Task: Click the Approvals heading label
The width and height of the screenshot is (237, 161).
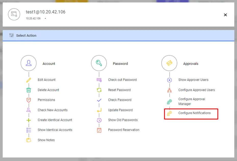Action: pyautogui.click(x=191, y=64)
